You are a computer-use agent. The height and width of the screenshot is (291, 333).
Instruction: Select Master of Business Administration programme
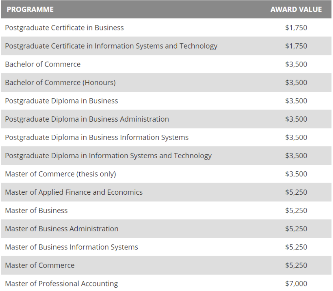tap(62, 229)
